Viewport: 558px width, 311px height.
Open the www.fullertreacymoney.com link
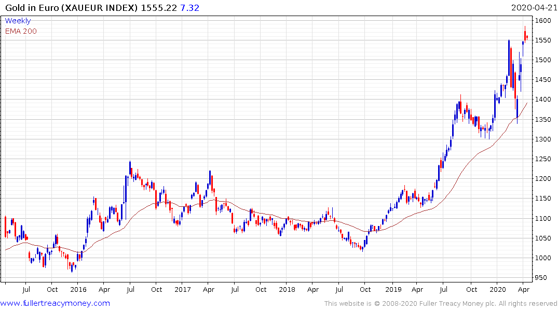pos(55,303)
